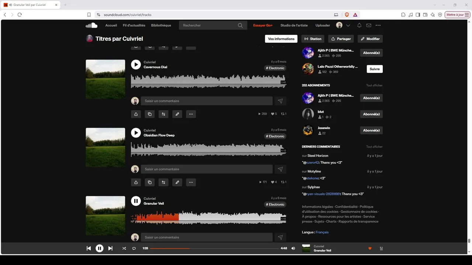Focus the Rechercher search field
The height and width of the screenshot is (265, 472).
coord(208,25)
